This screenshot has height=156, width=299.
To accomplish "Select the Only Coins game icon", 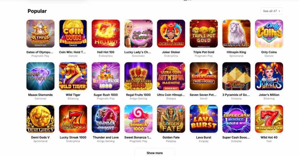I will 269,34.
